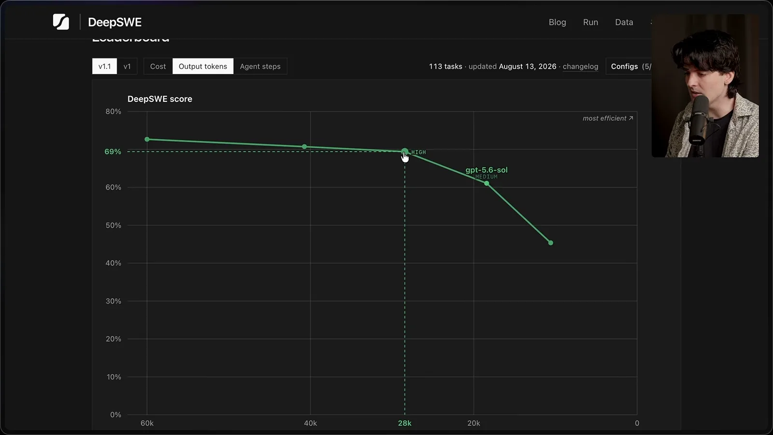Select the v1.1 version toggle
This screenshot has width=773, height=435.
(x=104, y=66)
